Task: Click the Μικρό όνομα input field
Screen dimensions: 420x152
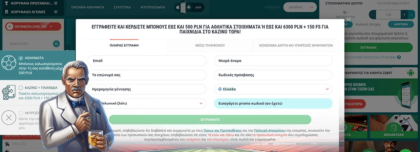Action: coord(273,61)
